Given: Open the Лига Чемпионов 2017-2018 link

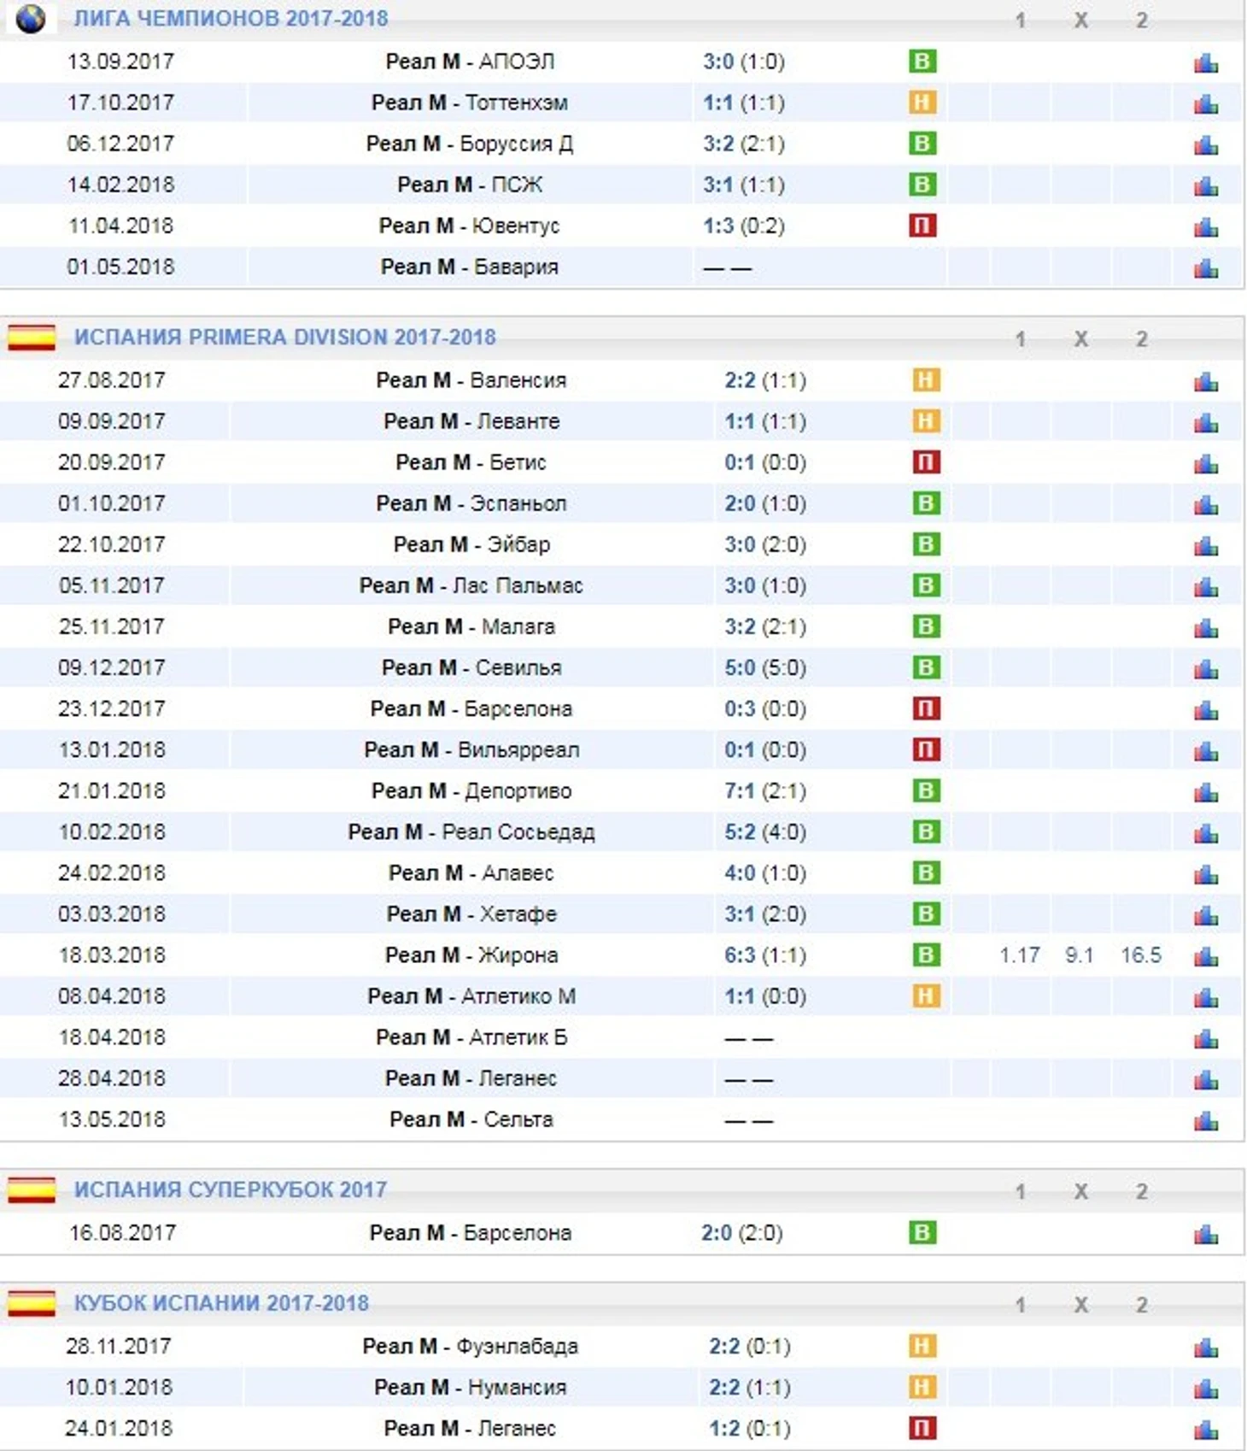Looking at the screenshot, I should pos(231,18).
